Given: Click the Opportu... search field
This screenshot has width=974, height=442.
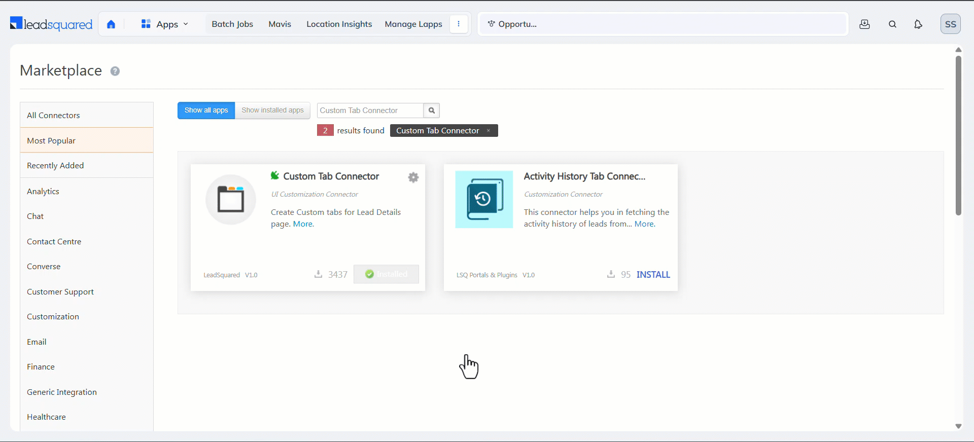Looking at the screenshot, I should (x=664, y=24).
